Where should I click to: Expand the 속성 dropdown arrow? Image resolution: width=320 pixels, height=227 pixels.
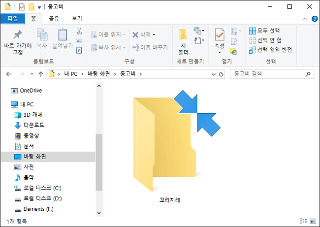(220, 53)
